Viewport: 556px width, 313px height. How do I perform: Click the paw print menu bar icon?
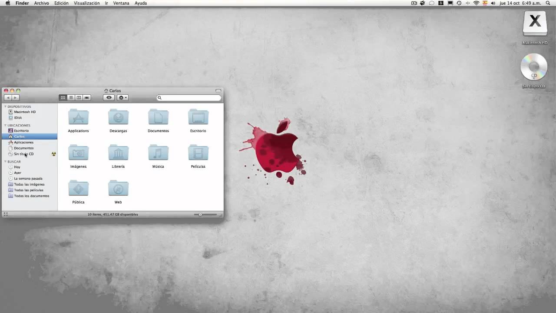(x=422, y=3)
